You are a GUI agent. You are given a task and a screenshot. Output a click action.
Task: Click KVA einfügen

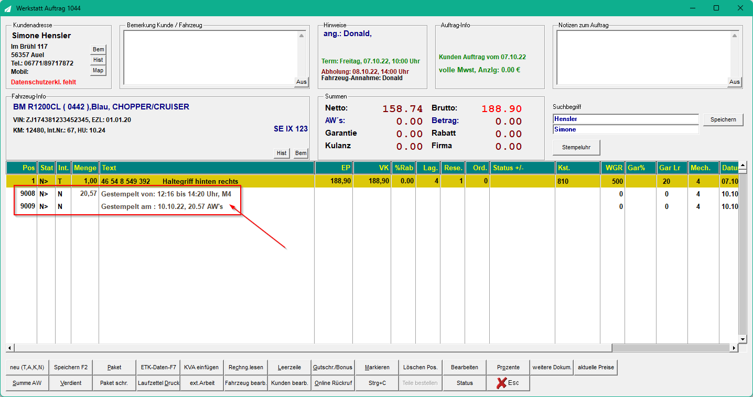(202, 367)
